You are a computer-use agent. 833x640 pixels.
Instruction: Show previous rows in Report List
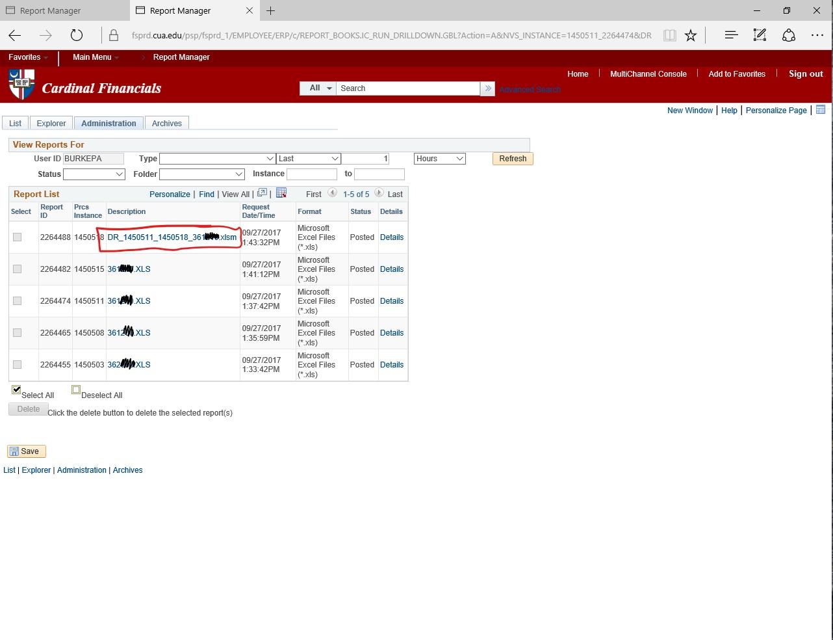point(332,193)
